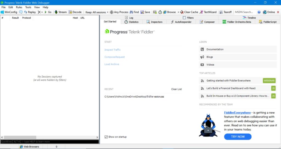This screenshot has width=281, height=149.
Task: Toggle Decode mode in toolbar
Action: (x=75, y=12)
